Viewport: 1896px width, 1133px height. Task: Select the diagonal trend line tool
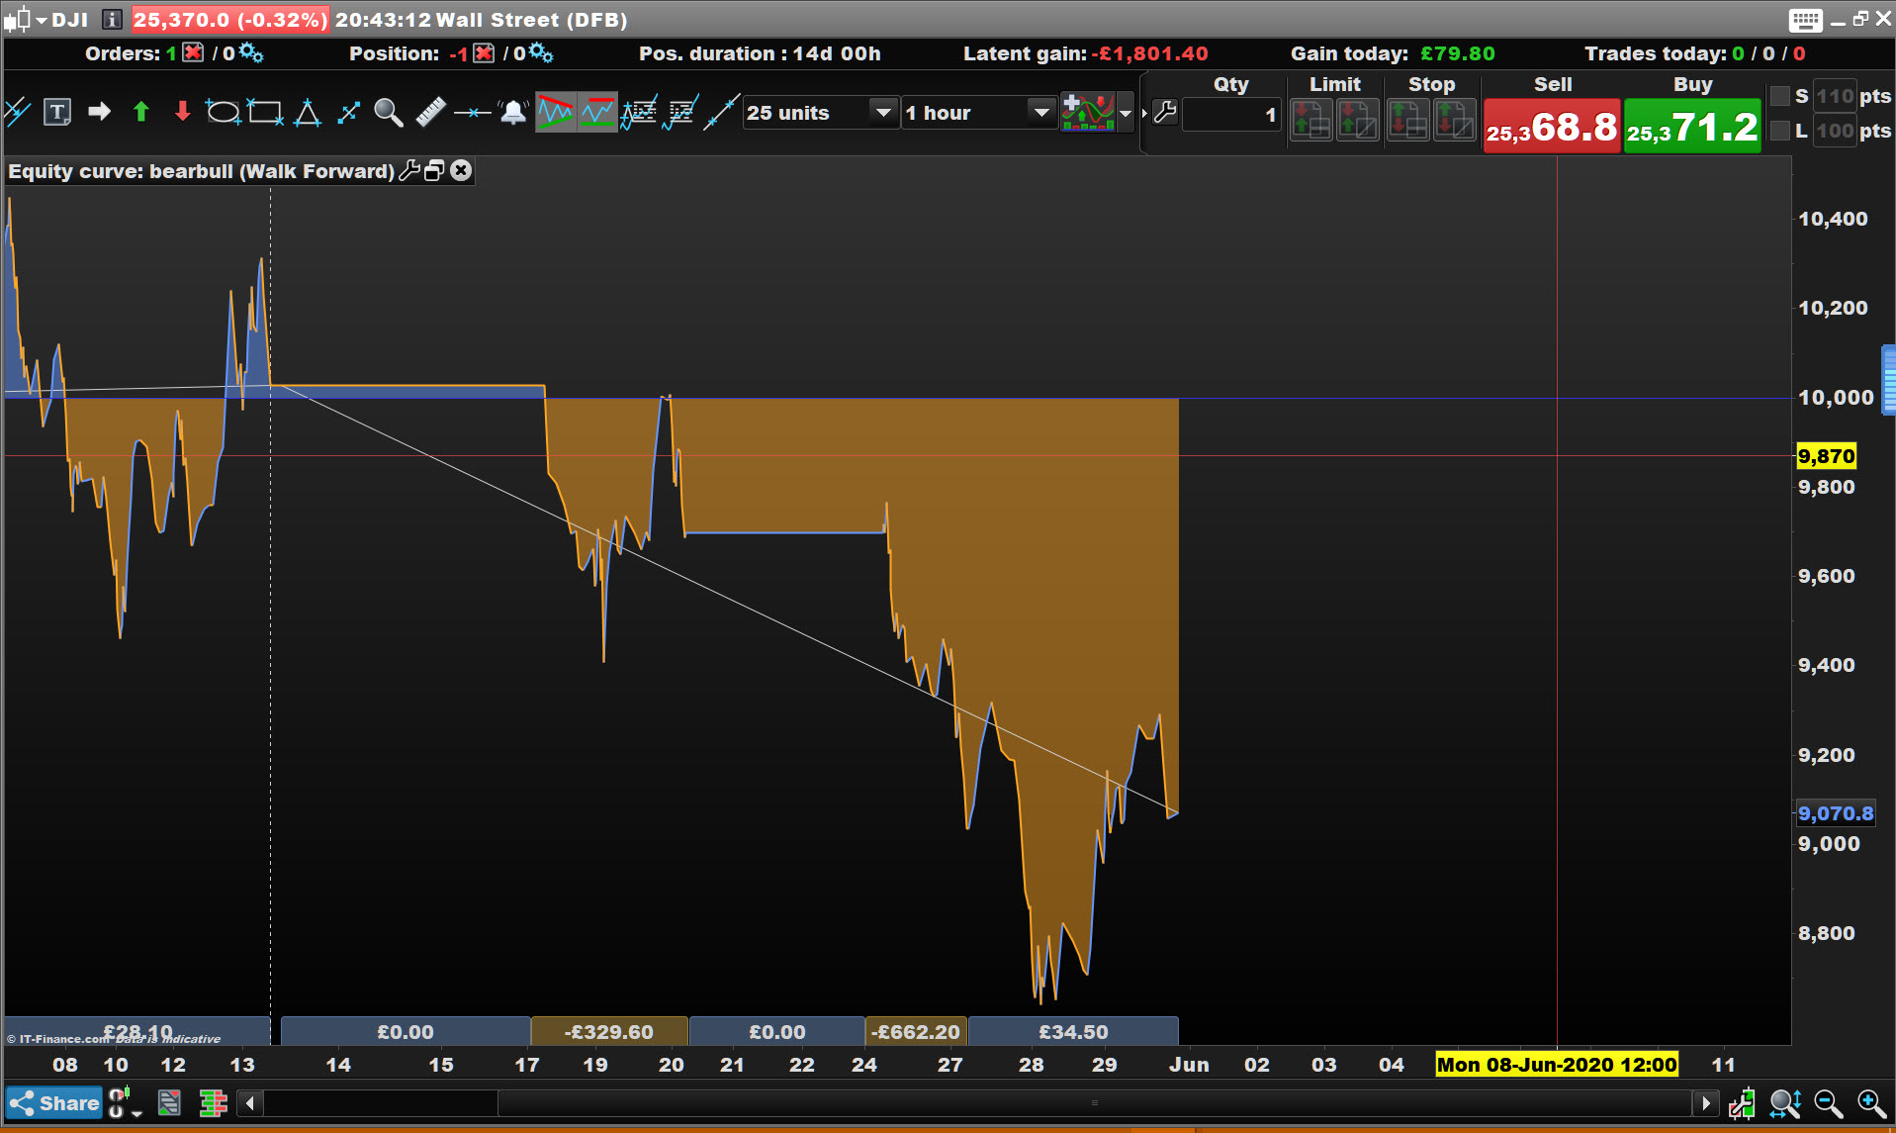click(721, 112)
